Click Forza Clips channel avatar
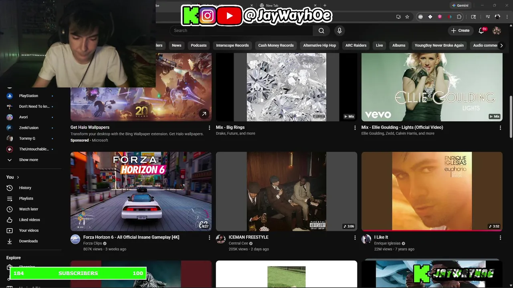Image resolution: width=513 pixels, height=288 pixels. (75, 239)
